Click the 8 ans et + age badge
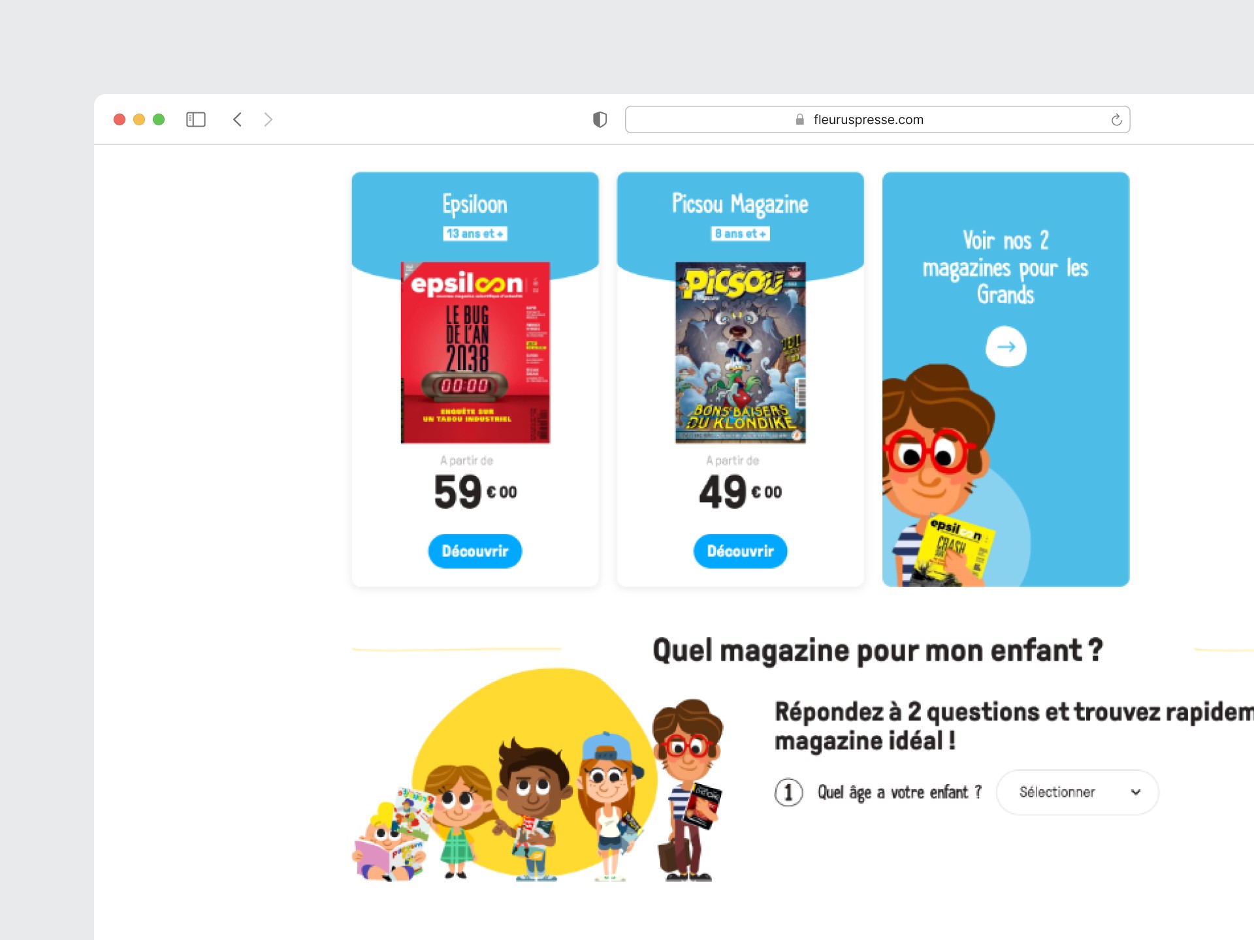 740,234
